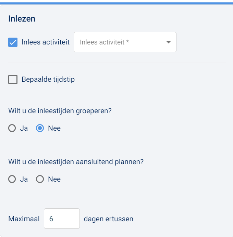Focus the Maximaal dagen number field
This screenshot has width=233, height=237.
[62, 219]
